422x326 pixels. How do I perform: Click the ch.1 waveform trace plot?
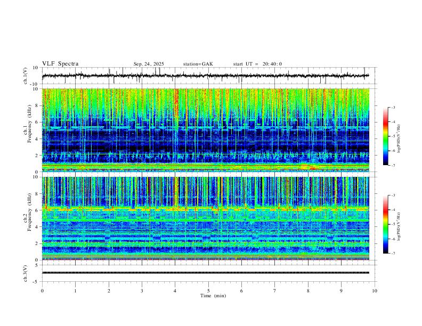205,76
